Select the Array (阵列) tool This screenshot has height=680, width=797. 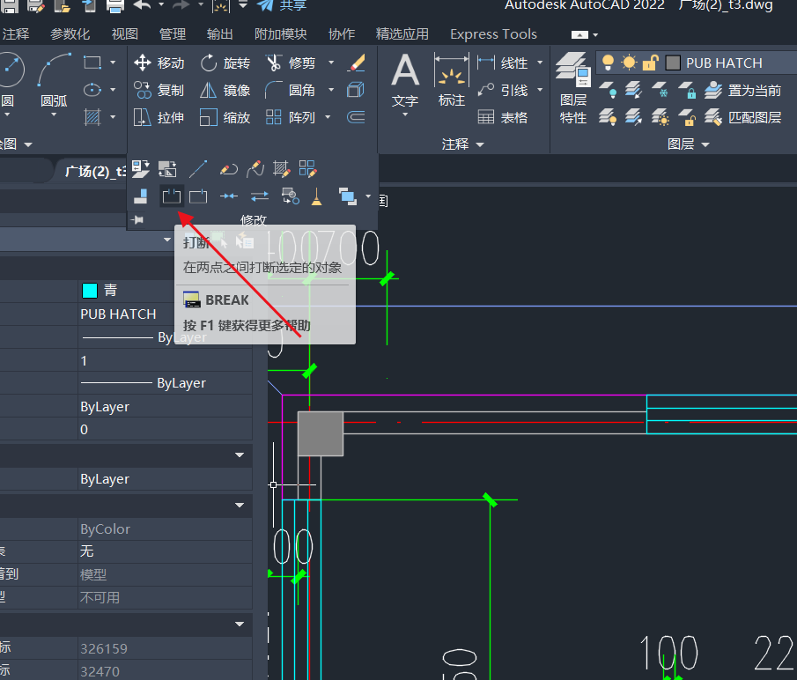coord(291,118)
